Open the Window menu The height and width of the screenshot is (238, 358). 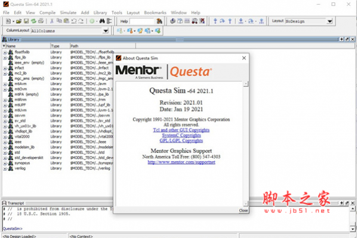click(x=178, y=12)
